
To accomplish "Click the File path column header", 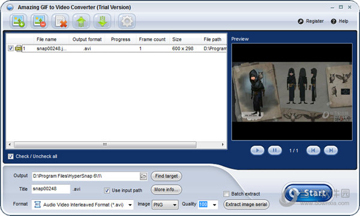I will pyautogui.click(x=212, y=39).
